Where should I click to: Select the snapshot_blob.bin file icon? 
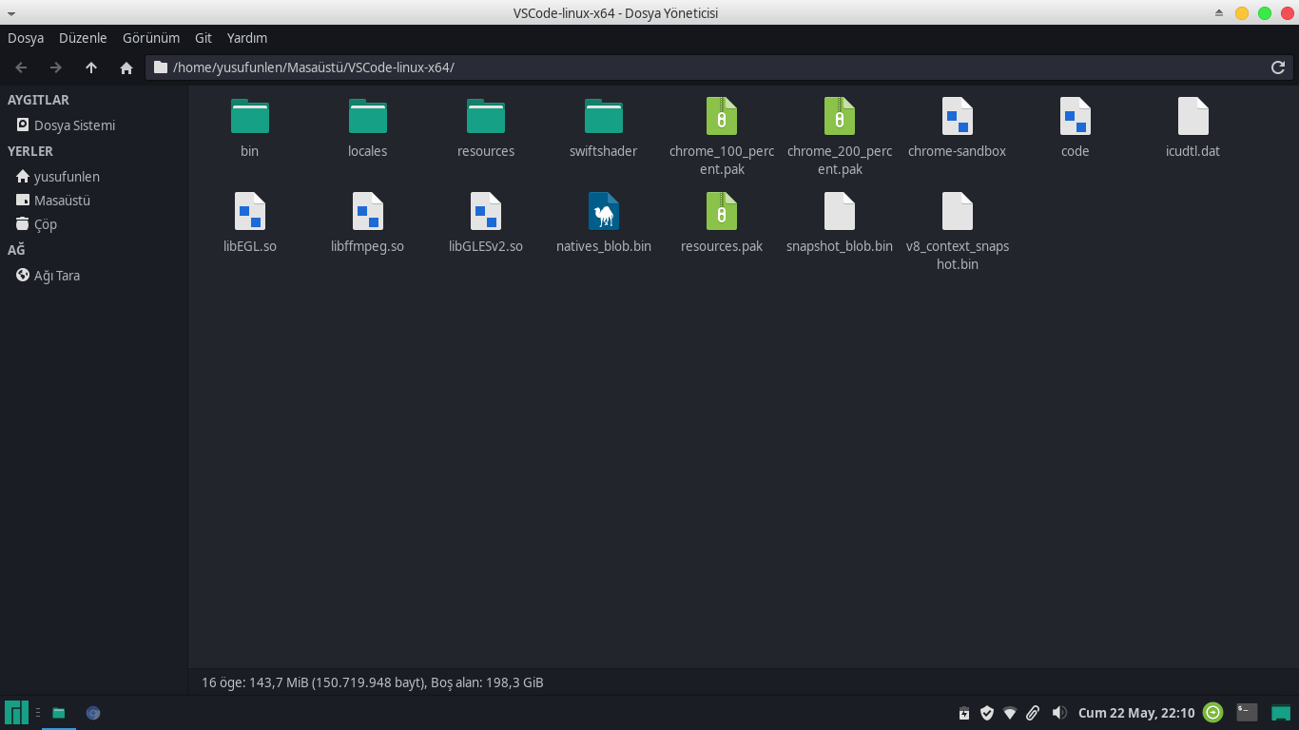tap(840, 211)
